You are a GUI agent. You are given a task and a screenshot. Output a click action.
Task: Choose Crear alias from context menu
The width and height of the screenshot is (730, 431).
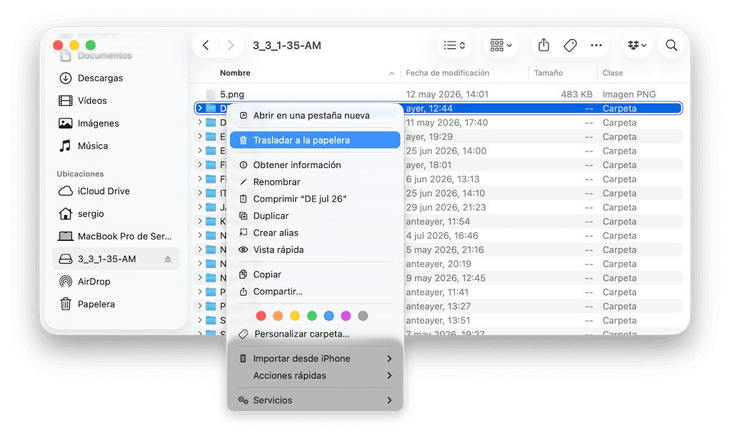(x=315, y=233)
